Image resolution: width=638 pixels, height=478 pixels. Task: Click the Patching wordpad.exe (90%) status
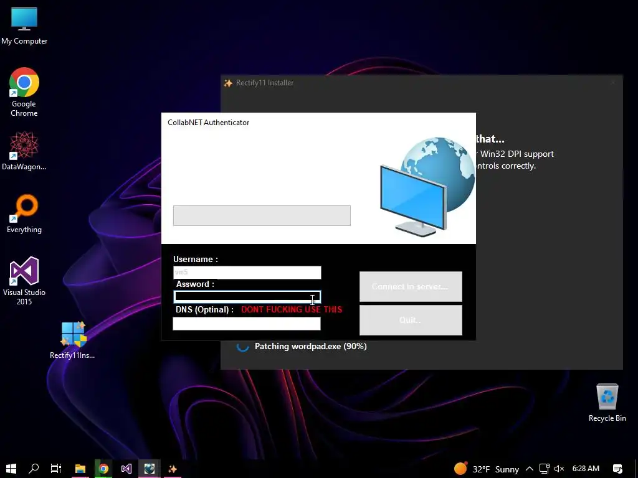coord(310,346)
